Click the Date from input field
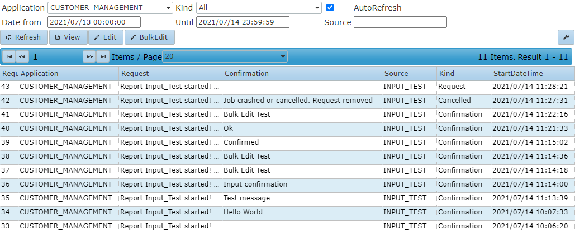This screenshot has width=575, height=234. click(x=94, y=22)
